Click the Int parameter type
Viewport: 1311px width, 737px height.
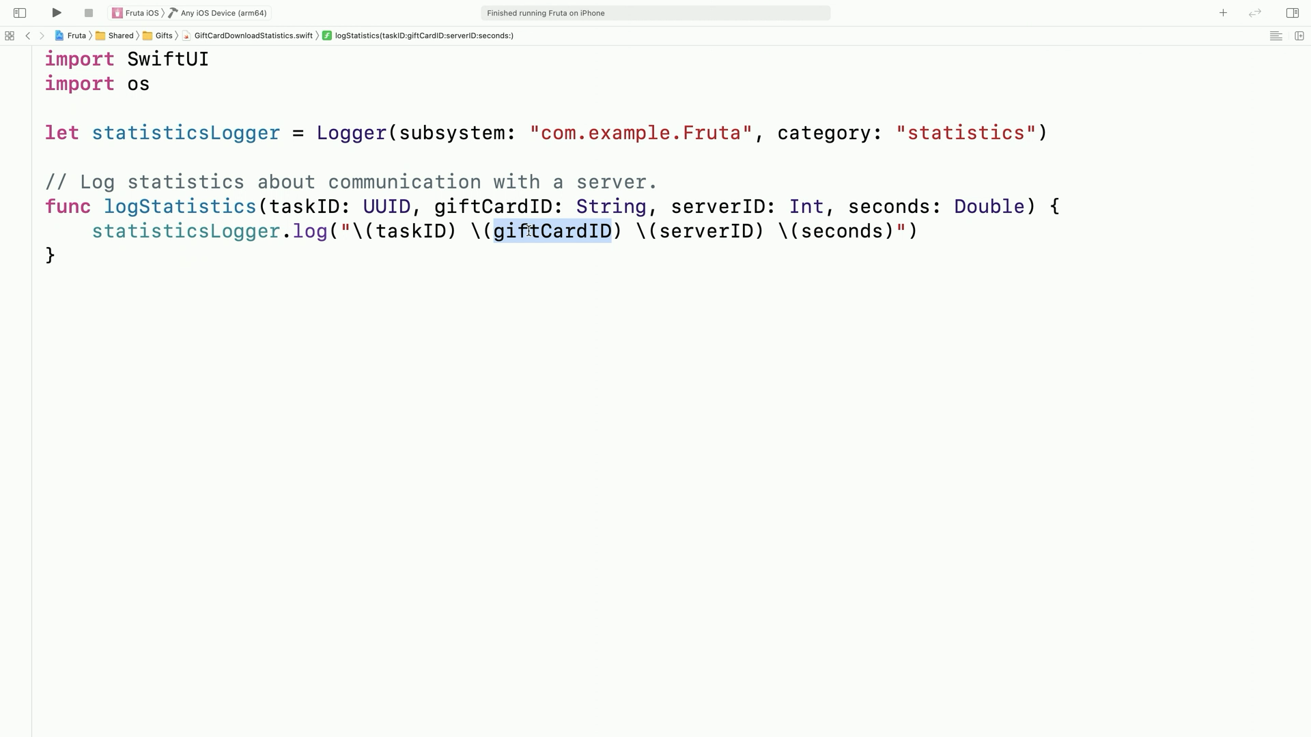pyautogui.click(x=806, y=207)
